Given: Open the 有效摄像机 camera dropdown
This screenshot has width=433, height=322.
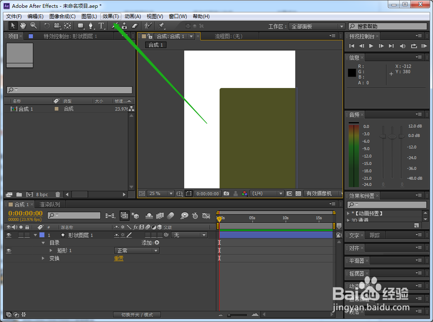Looking at the screenshot, I should 323,194.
